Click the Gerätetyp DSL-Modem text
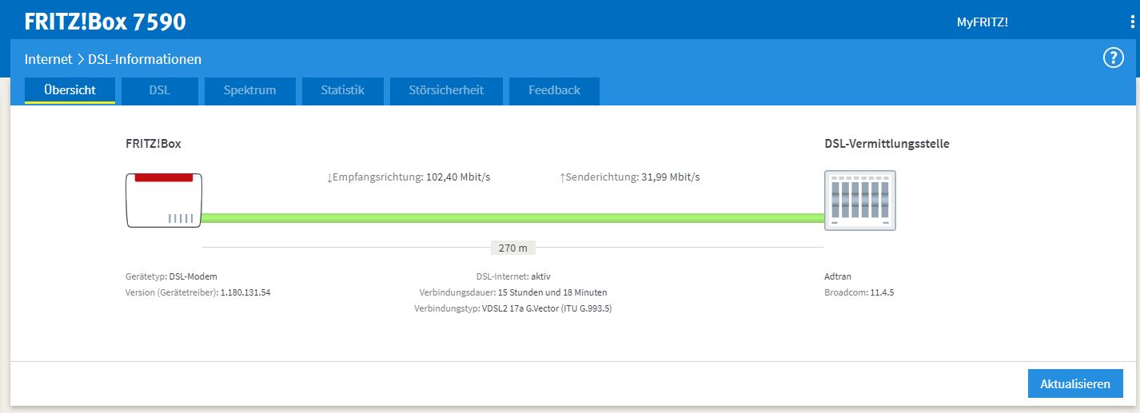This screenshot has width=1140, height=413. point(171,276)
